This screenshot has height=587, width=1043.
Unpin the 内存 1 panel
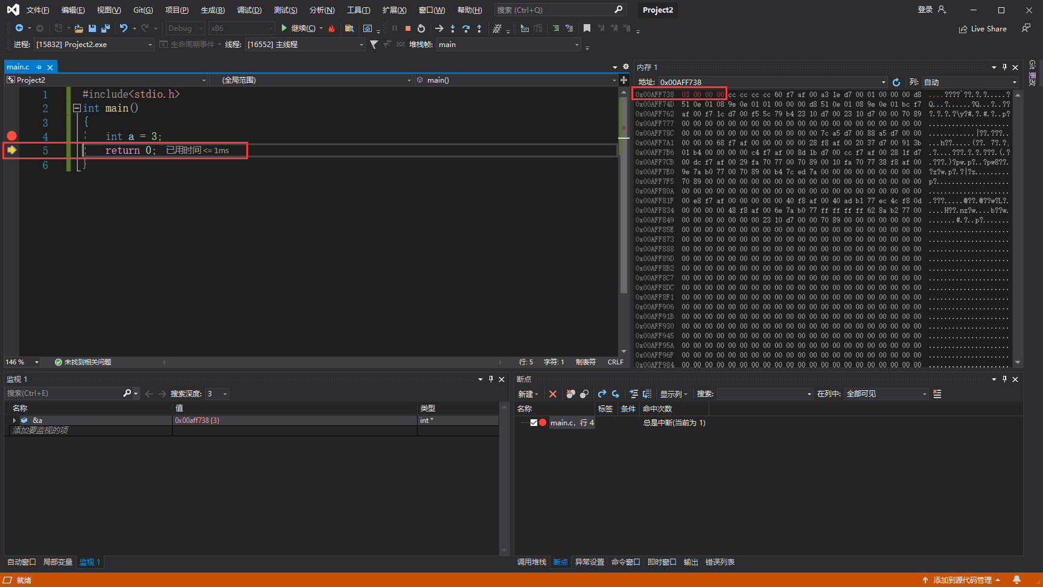click(1004, 67)
